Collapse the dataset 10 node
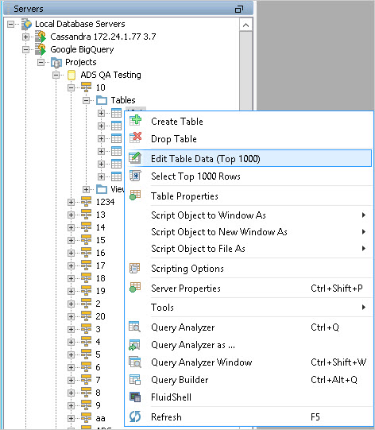 [71, 87]
